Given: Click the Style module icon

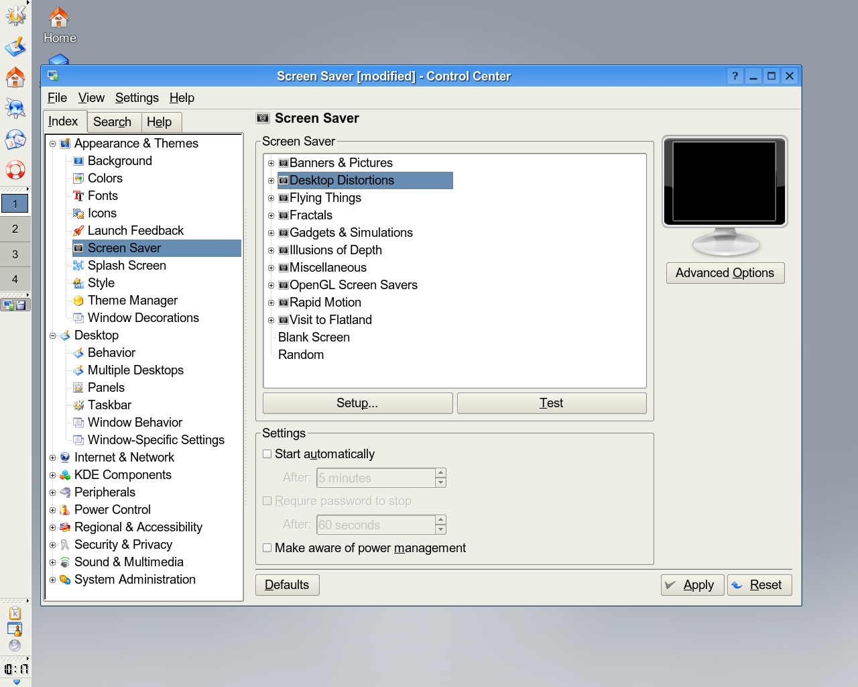Looking at the screenshot, I should tap(78, 283).
